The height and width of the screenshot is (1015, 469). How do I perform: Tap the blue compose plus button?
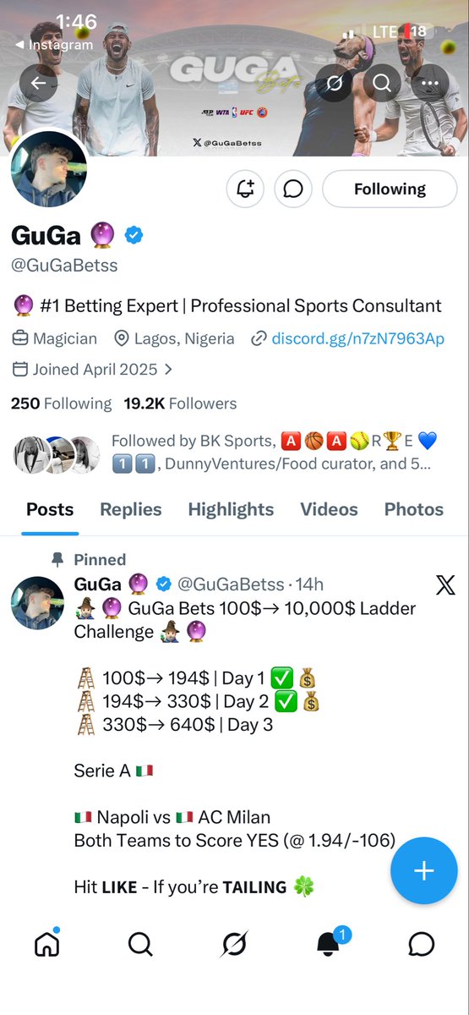pyautogui.click(x=423, y=871)
